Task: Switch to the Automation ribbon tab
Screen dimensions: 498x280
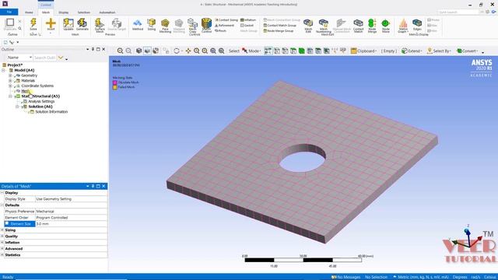Action: tap(107, 12)
